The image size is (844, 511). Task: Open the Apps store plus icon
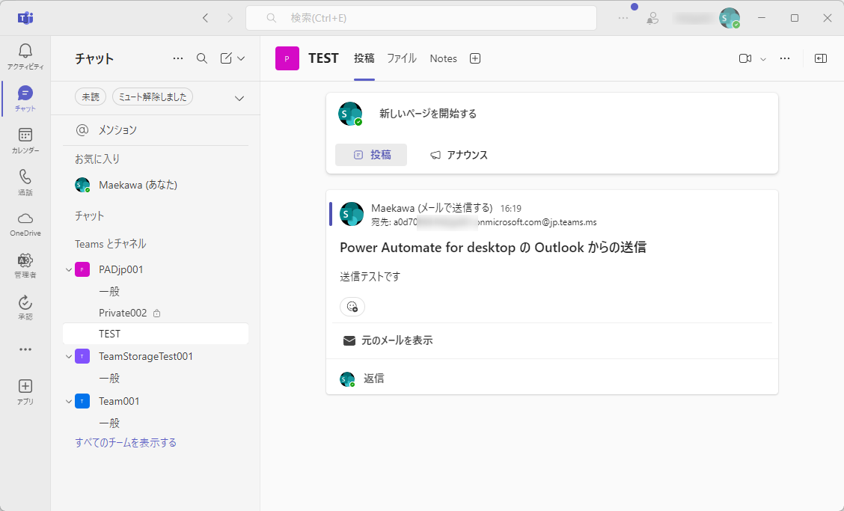[25, 391]
